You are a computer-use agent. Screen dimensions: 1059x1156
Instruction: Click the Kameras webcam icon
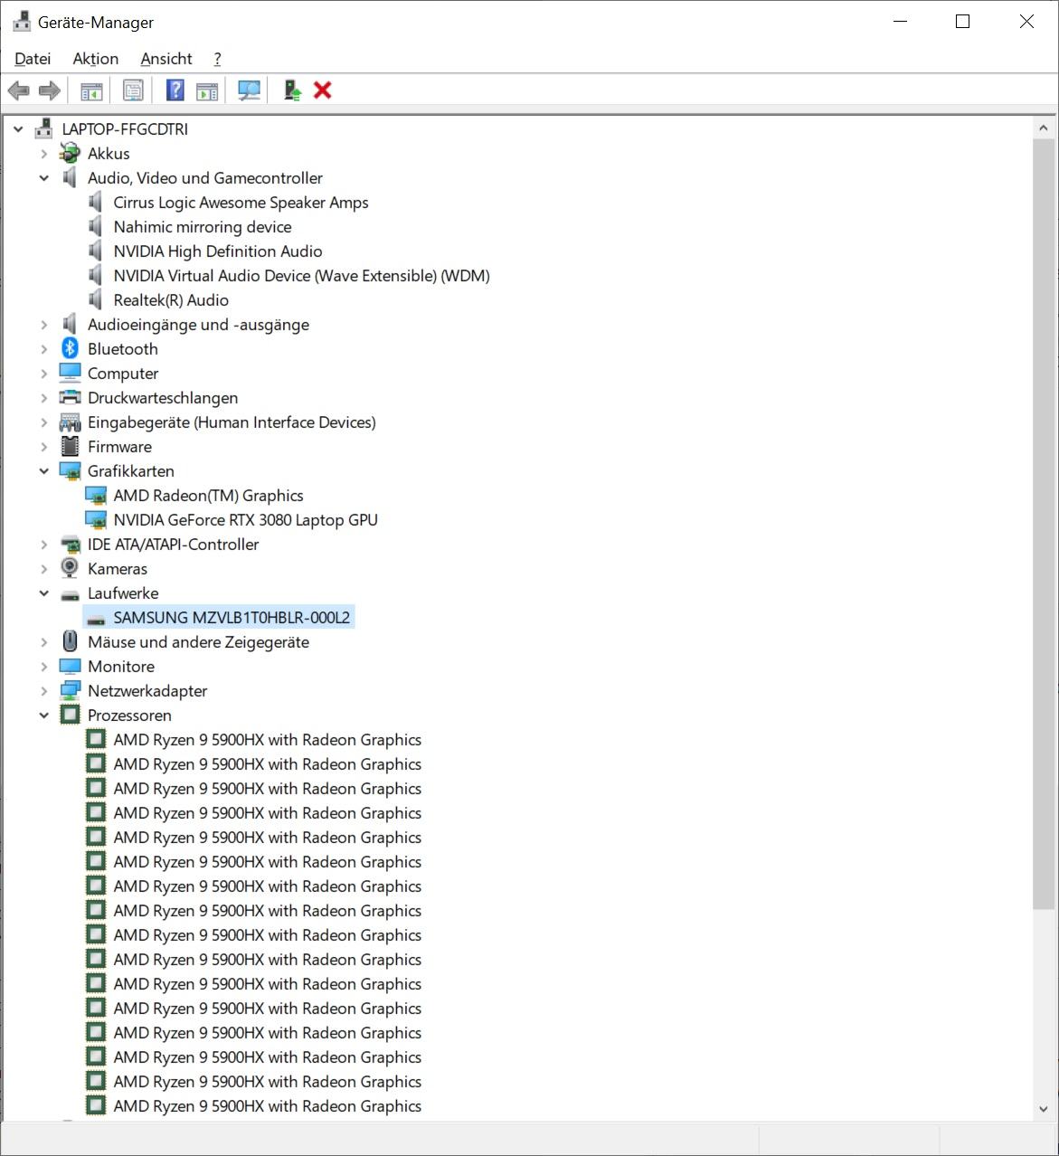tap(70, 568)
